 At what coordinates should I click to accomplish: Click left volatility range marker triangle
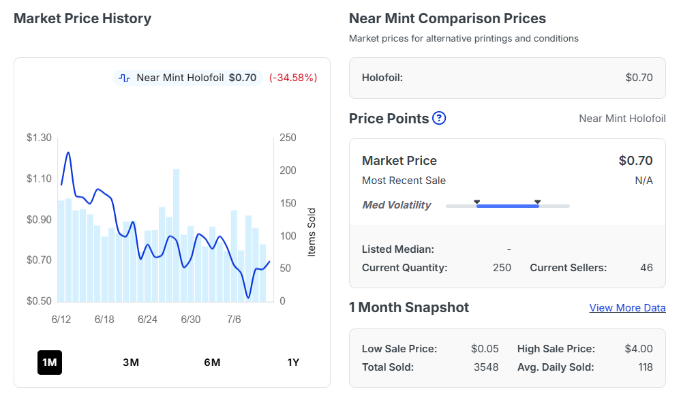tap(476, 202)
